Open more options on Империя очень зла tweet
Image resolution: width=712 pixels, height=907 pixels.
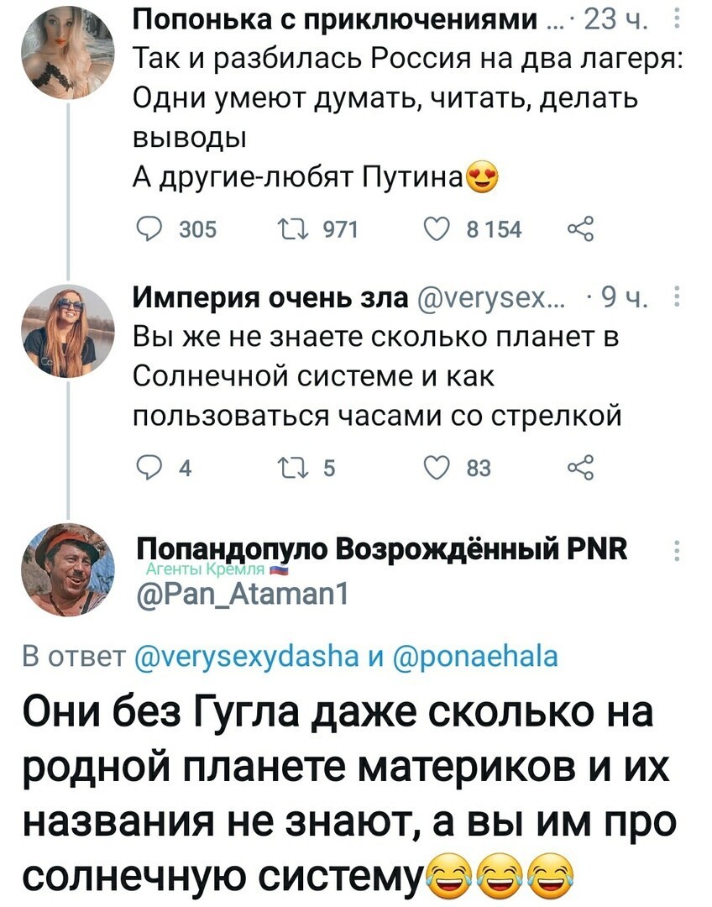[x=678, y=298]
